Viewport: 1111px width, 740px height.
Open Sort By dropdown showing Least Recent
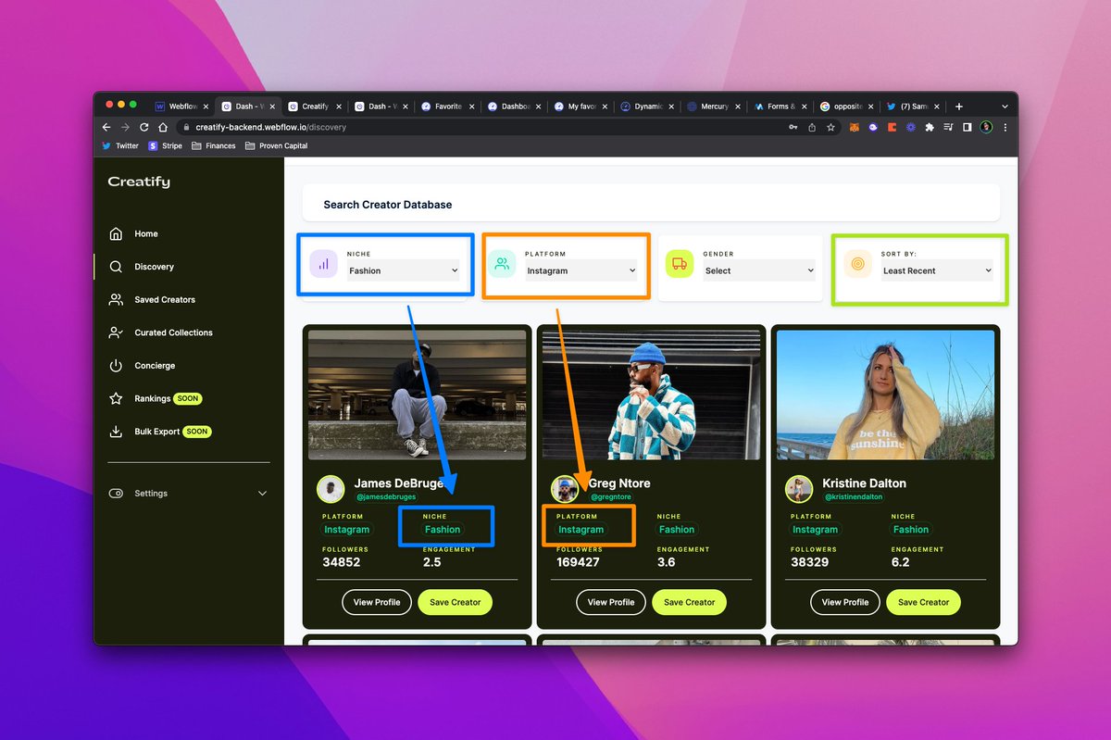[937, 270]
